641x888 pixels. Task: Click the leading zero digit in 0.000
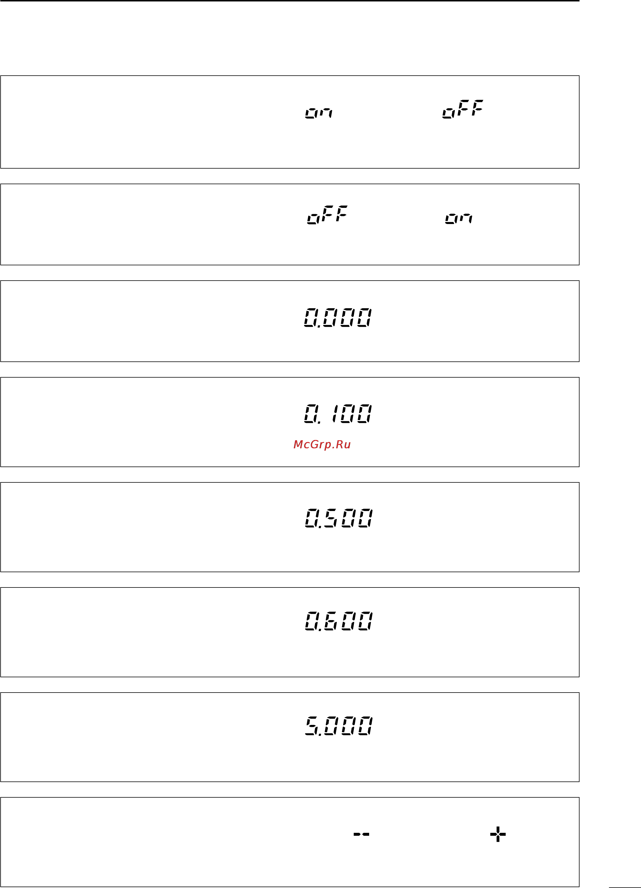coord(311,317)
